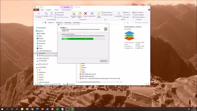
Task: Click the Verwalten contextual tab
Action: pos(66,7)
